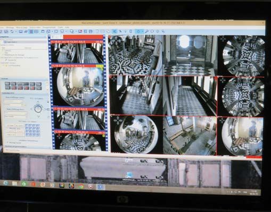This screenshot has height=212, width=271.
Task: Open Internet Explorer from the taskbar
Action: click(x=6, y=183)
